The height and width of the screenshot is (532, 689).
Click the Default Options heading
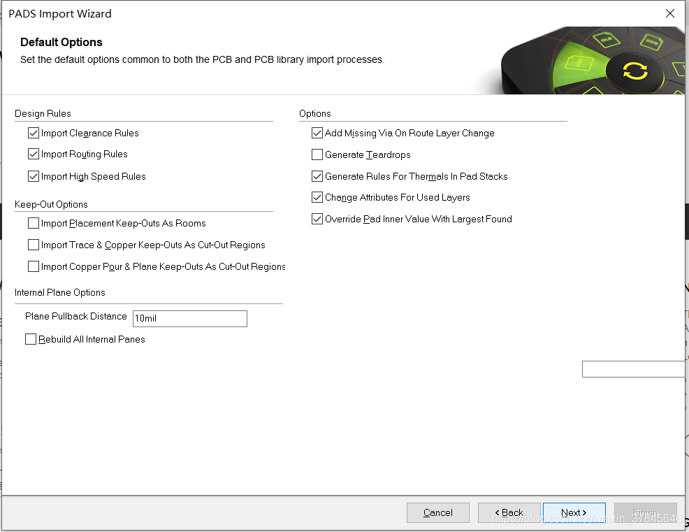tap(61, 42)
